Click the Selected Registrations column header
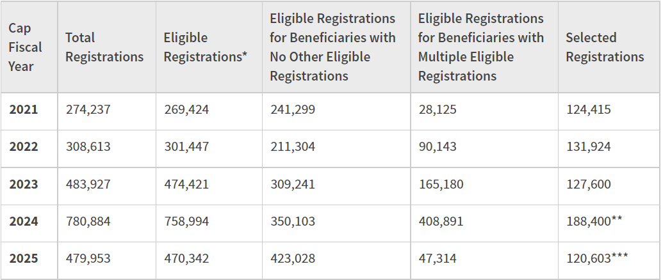This screenshot has width=663, height=280. click(605, 47)
